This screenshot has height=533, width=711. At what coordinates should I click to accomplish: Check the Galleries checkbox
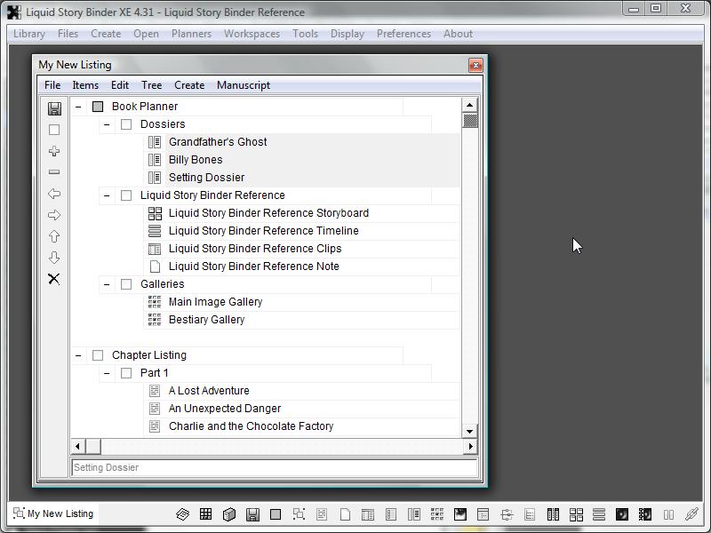tap(126, 284)
